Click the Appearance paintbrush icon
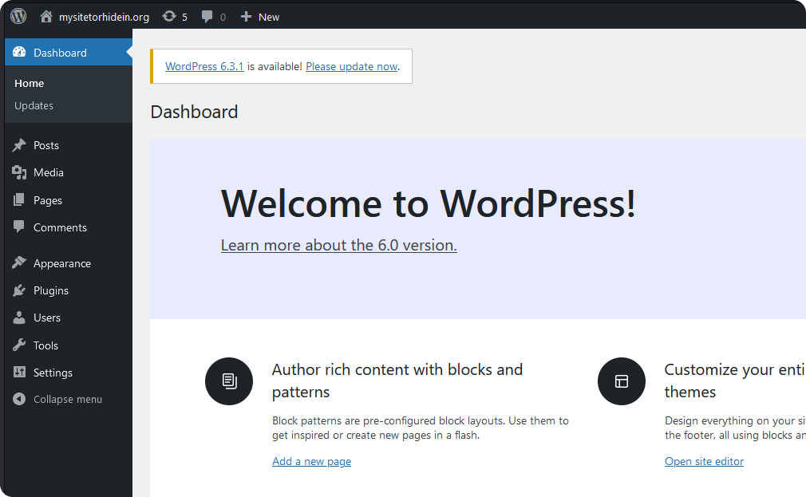This screenshot has height=497, width=806. 19,263
